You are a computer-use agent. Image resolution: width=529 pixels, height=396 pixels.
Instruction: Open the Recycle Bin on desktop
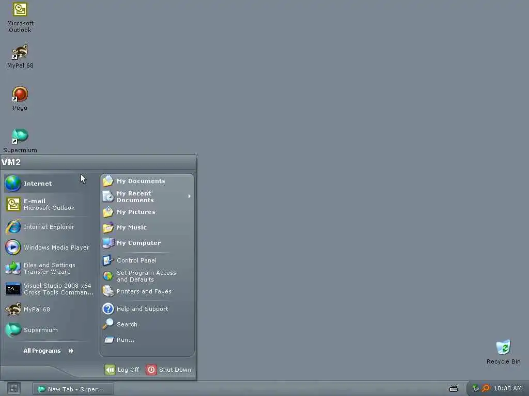pos(503,352)
